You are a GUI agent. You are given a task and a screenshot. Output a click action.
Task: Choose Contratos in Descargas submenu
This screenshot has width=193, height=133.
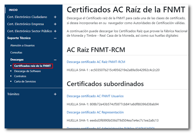pyautogui.click(x=20, y=76)
